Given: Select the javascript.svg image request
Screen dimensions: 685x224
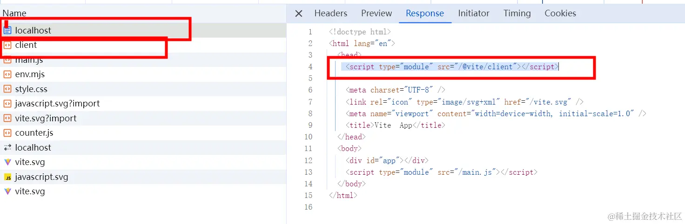Looking at the screenshot, I should click(143, 177).
